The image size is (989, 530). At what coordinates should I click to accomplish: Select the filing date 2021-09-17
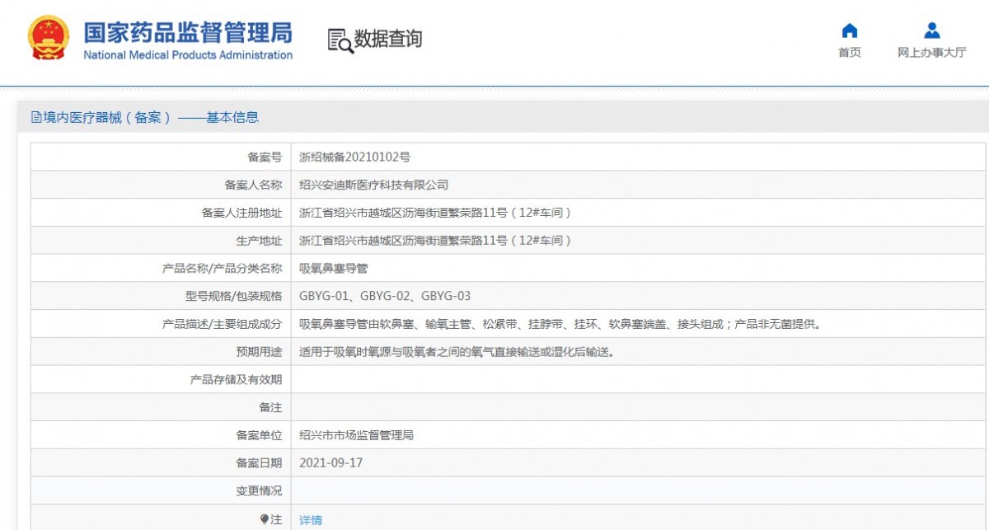click(330, 463)
